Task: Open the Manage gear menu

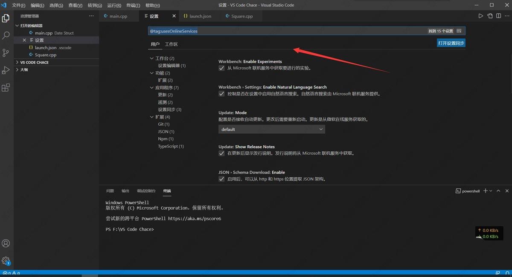Action: [6, 260]
